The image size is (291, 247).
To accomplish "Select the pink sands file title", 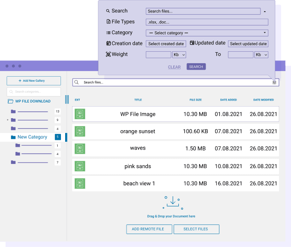I will click(x=138, y=166).
